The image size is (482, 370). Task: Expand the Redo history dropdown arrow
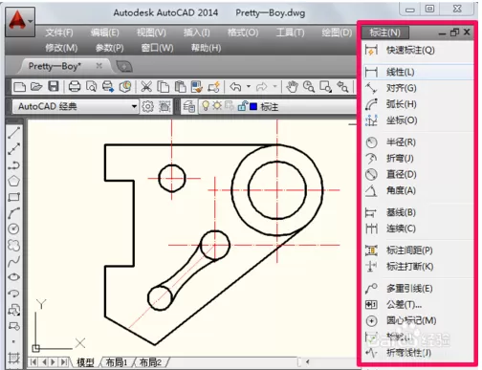click(274, 86)
